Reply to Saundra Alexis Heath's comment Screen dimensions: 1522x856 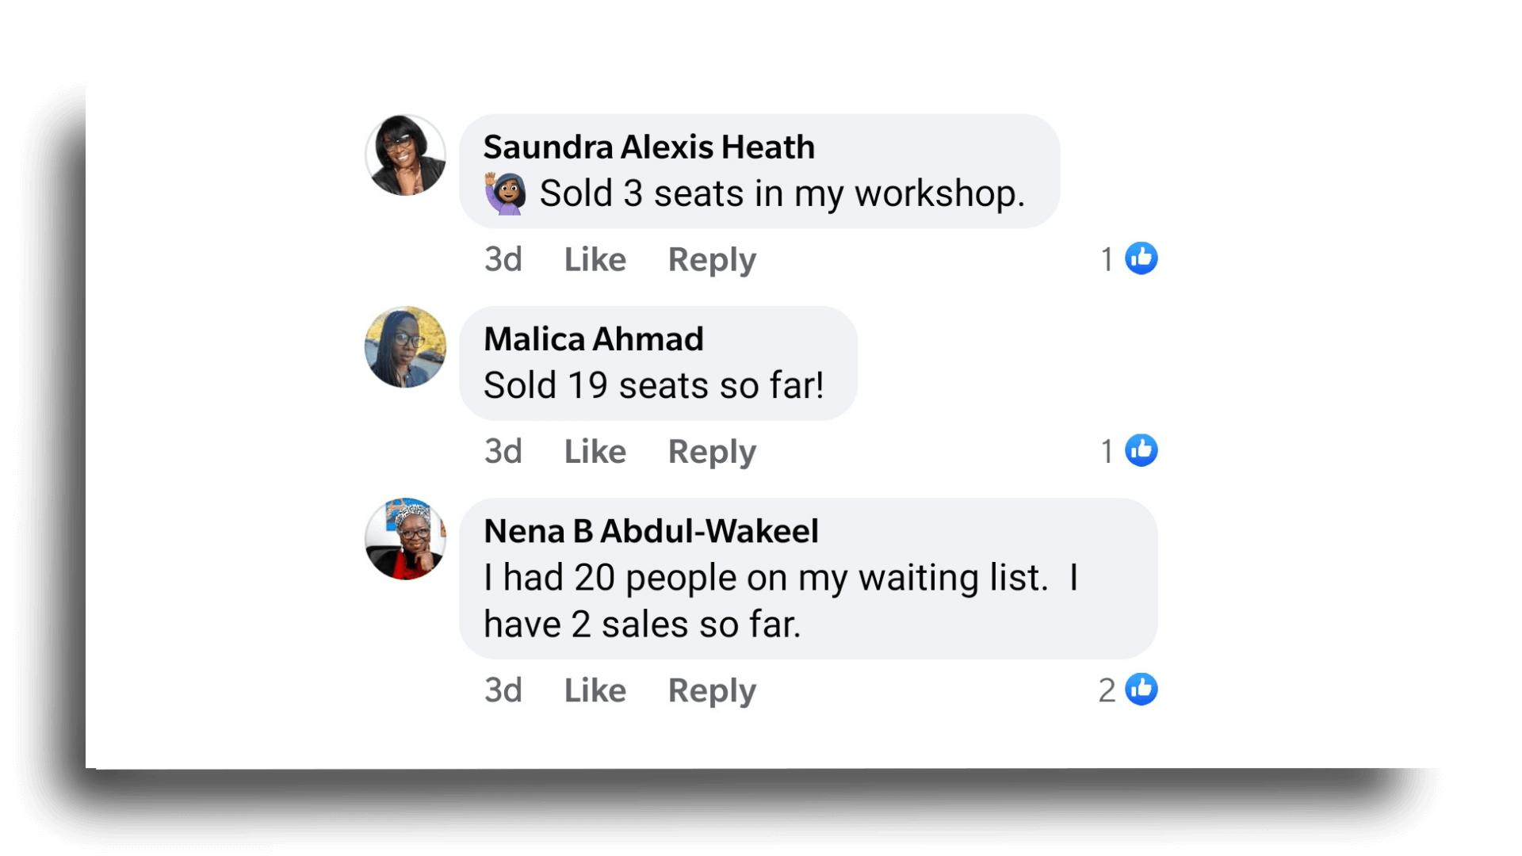coord(712,261)
